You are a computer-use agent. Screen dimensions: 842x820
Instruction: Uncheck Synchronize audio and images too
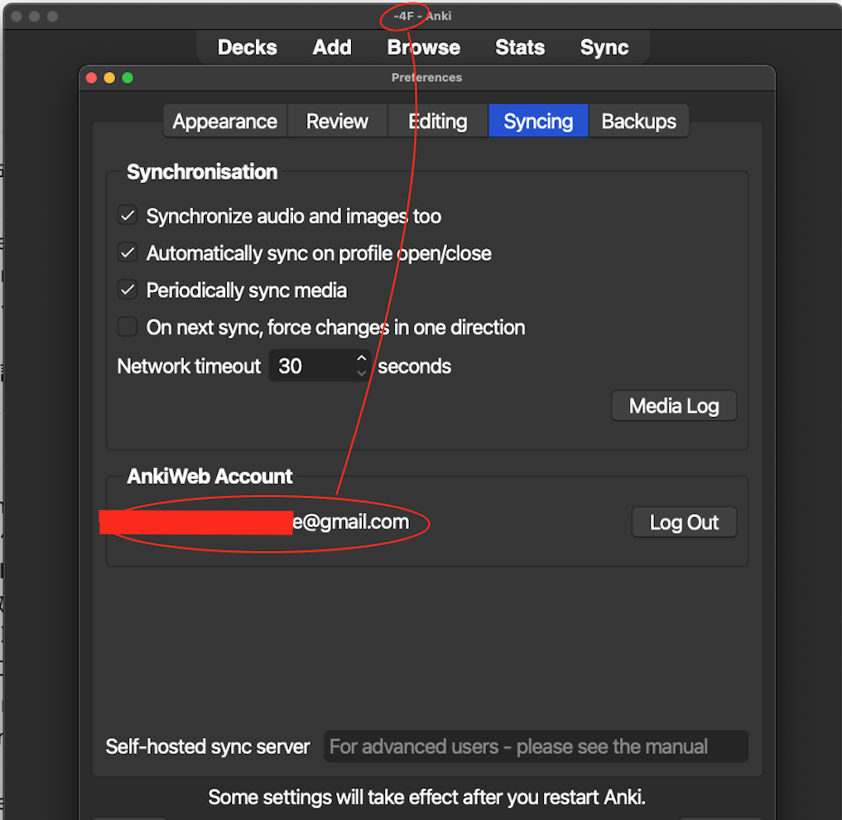pos(128,216)
